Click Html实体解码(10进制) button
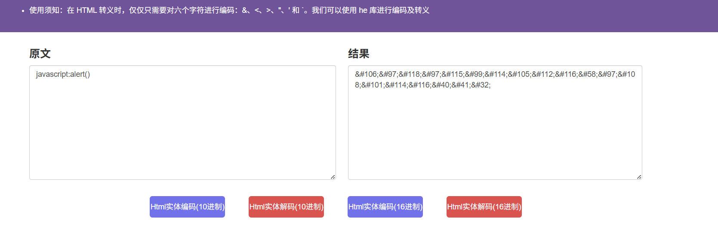The image size is (718, 233). coord(286,207)
